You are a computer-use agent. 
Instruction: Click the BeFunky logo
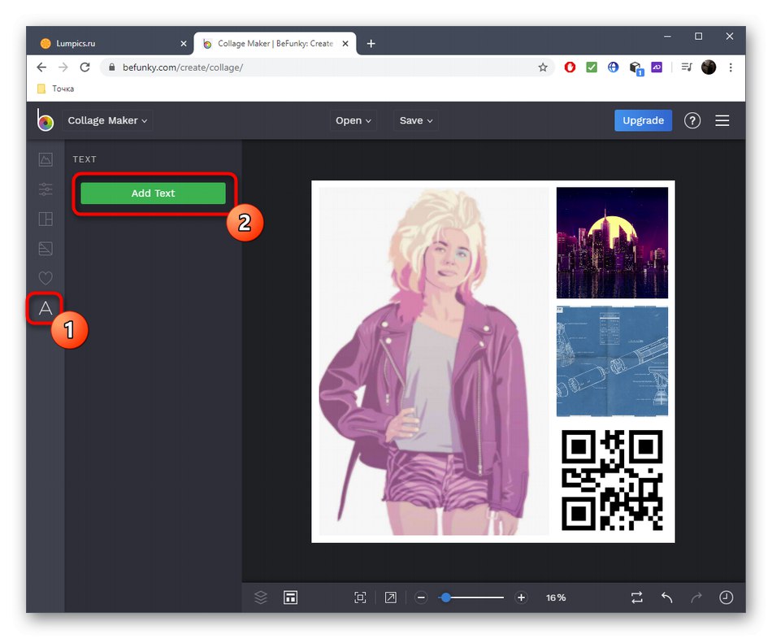pos(45,120)
